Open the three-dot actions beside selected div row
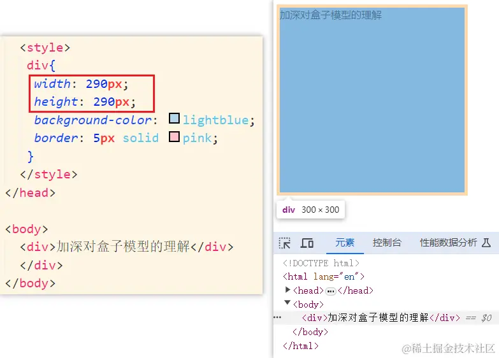 tap(277, 317)
